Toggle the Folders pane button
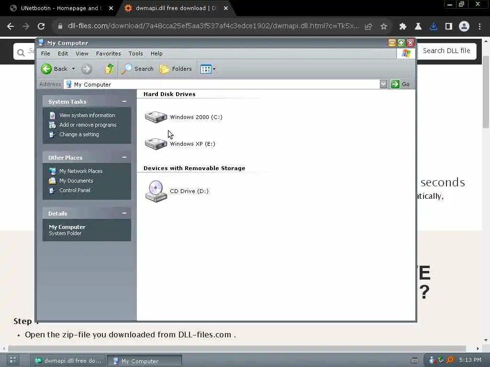Screen dimensions: 490x367 tap(175, 69)
